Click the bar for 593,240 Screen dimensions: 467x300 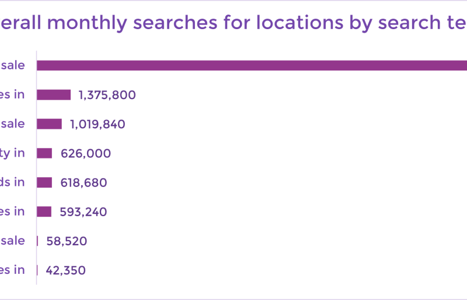44,211
